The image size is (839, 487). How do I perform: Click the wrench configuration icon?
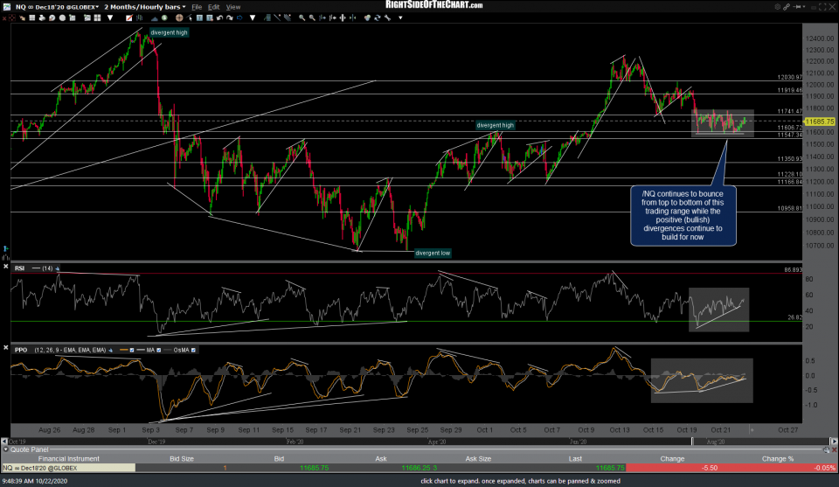click(x=387, y=17)
